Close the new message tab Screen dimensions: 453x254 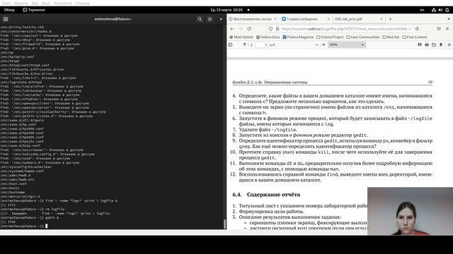[328, 19]
